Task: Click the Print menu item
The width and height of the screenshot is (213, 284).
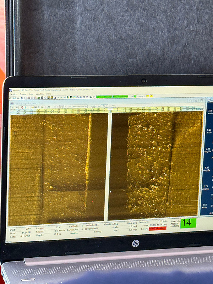Action: [x=31, y=94]
